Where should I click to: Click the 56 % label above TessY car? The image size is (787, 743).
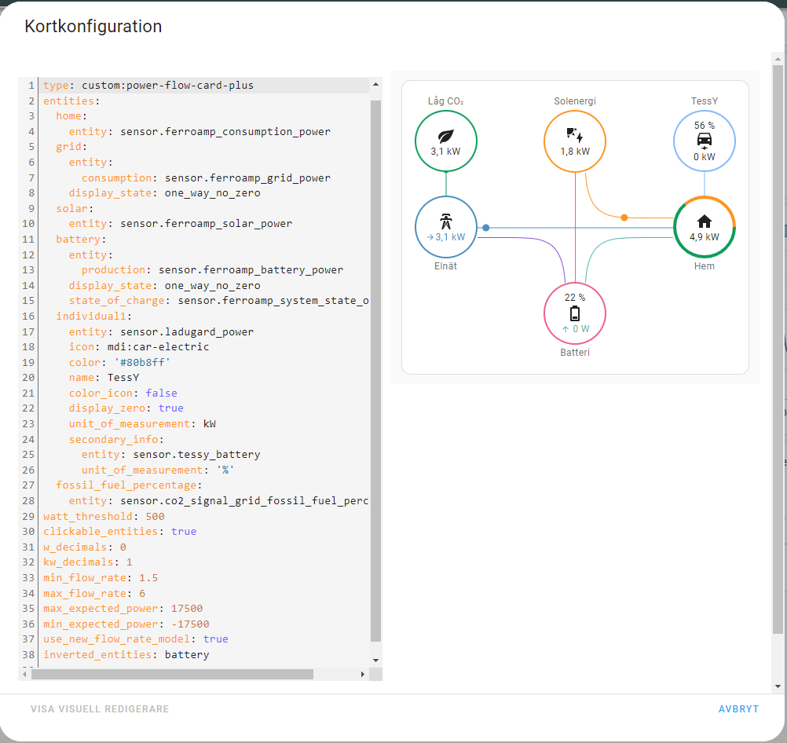[x=704, y=123]
